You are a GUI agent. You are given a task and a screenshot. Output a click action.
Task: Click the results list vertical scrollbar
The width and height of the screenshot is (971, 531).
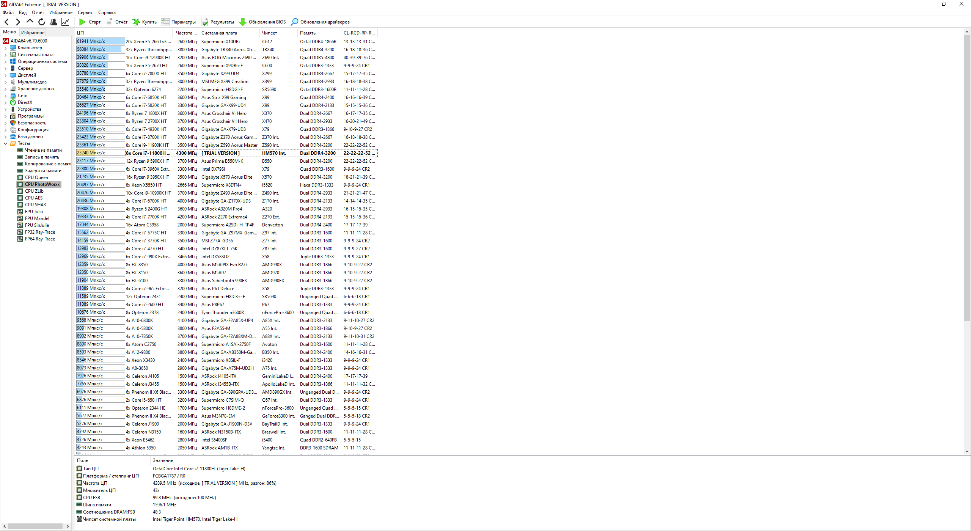click(x=967, y=178)
